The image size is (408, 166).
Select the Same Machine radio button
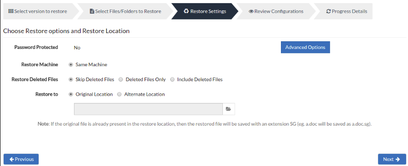tap(70, 64)
